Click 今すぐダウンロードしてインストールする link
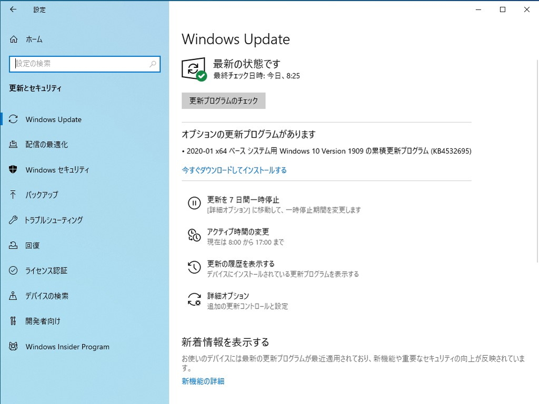The height and width of the screenshot is (404, 539). click(234, 170)
